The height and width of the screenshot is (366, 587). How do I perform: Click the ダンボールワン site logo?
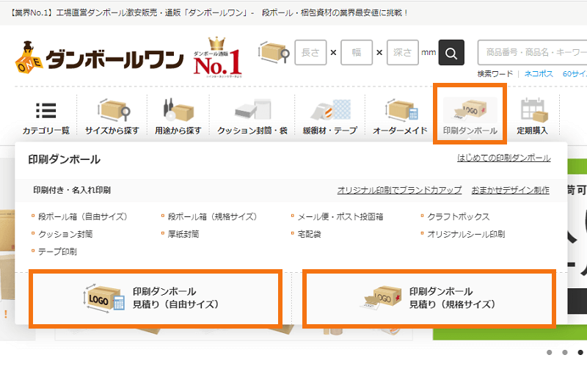click(100, 57)
